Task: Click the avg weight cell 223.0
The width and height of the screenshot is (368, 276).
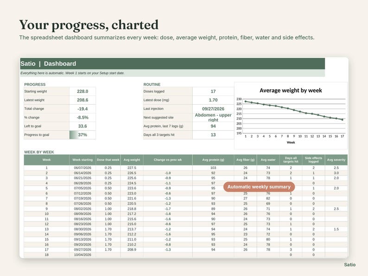Action: 132,194
